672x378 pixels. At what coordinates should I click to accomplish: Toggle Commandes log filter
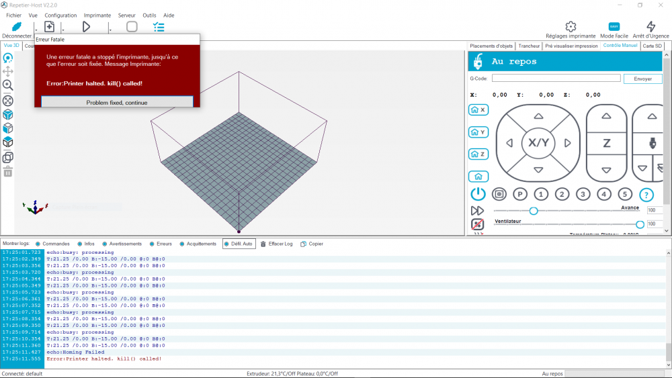(52, 244)
